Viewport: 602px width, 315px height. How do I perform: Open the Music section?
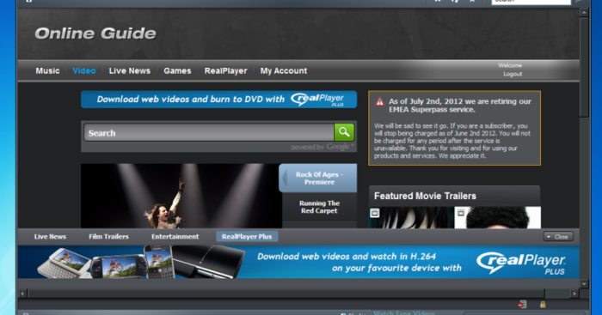[47, 71]
